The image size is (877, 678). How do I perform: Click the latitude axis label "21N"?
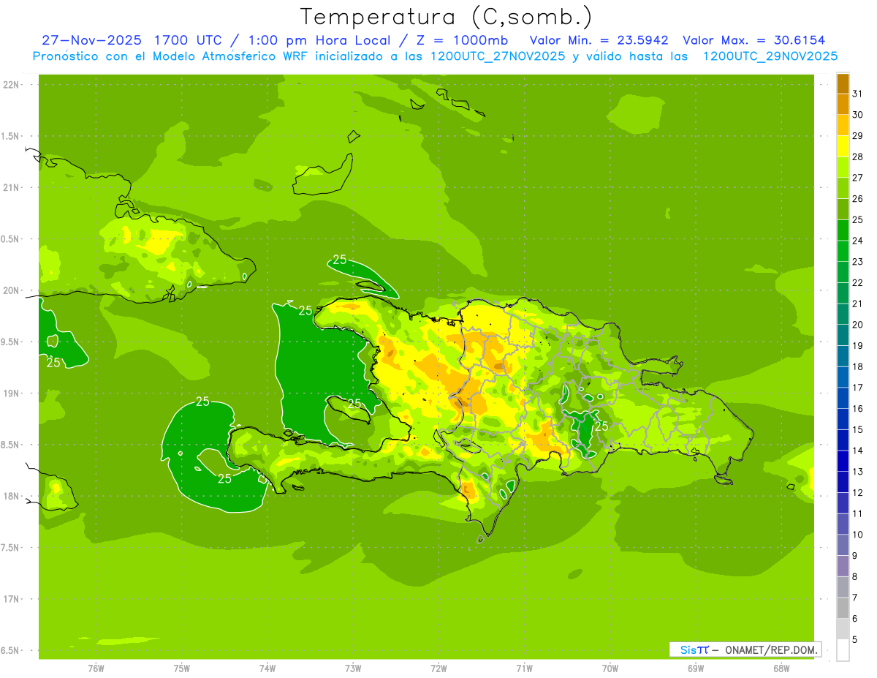pyautogui.click(x=12, y=187)
